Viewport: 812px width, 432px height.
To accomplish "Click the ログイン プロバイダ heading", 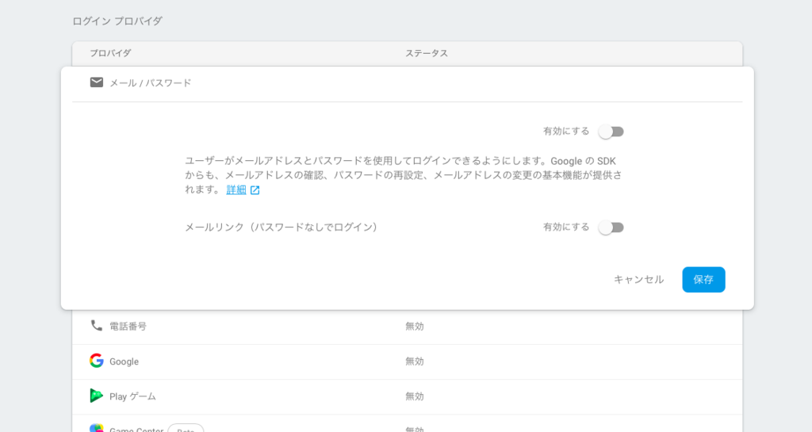I will coord(117,21).
